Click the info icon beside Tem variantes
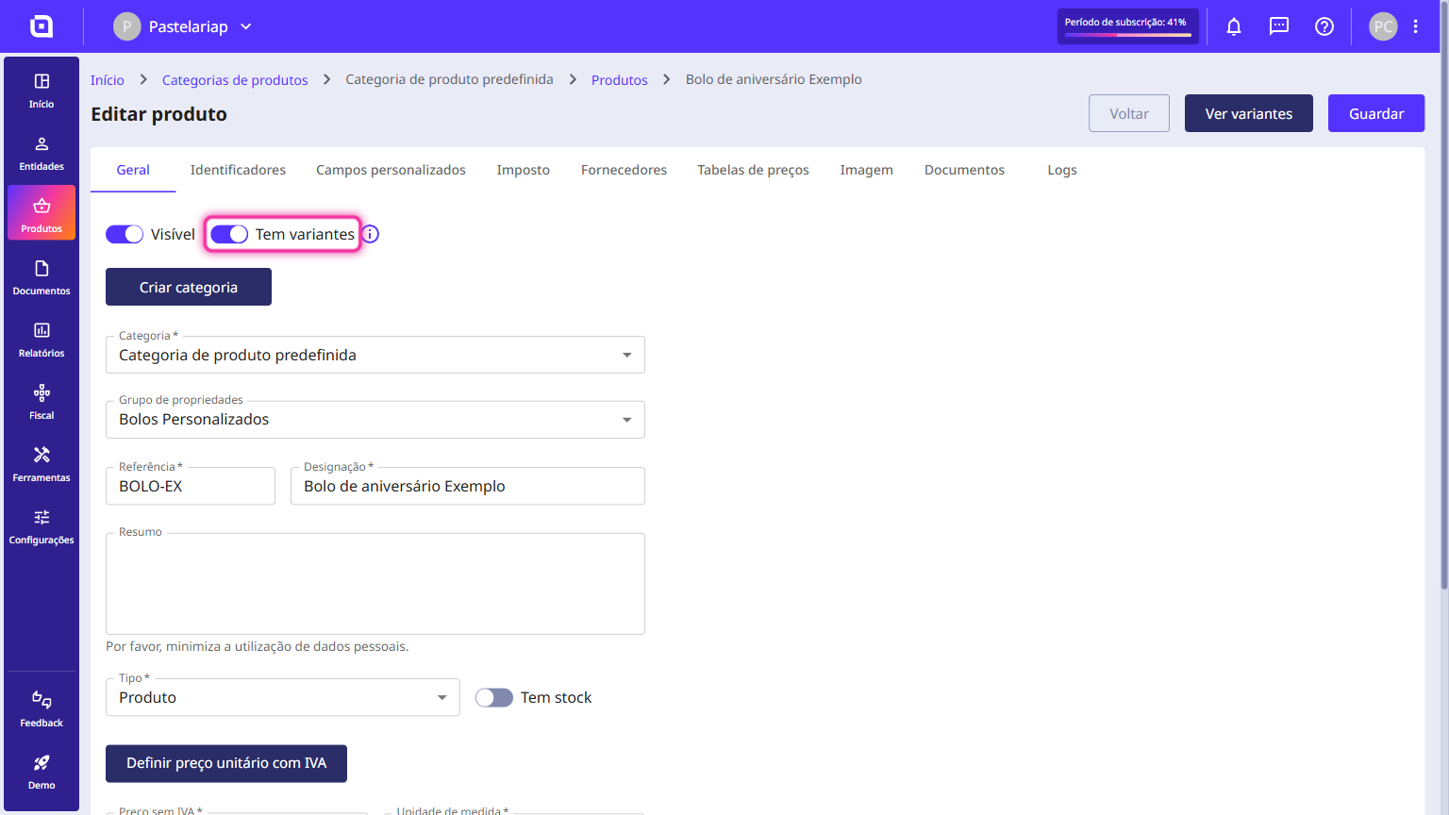The width and height of the screenshot is (1449, 815). pyautogui.click(x=371, y=234)
